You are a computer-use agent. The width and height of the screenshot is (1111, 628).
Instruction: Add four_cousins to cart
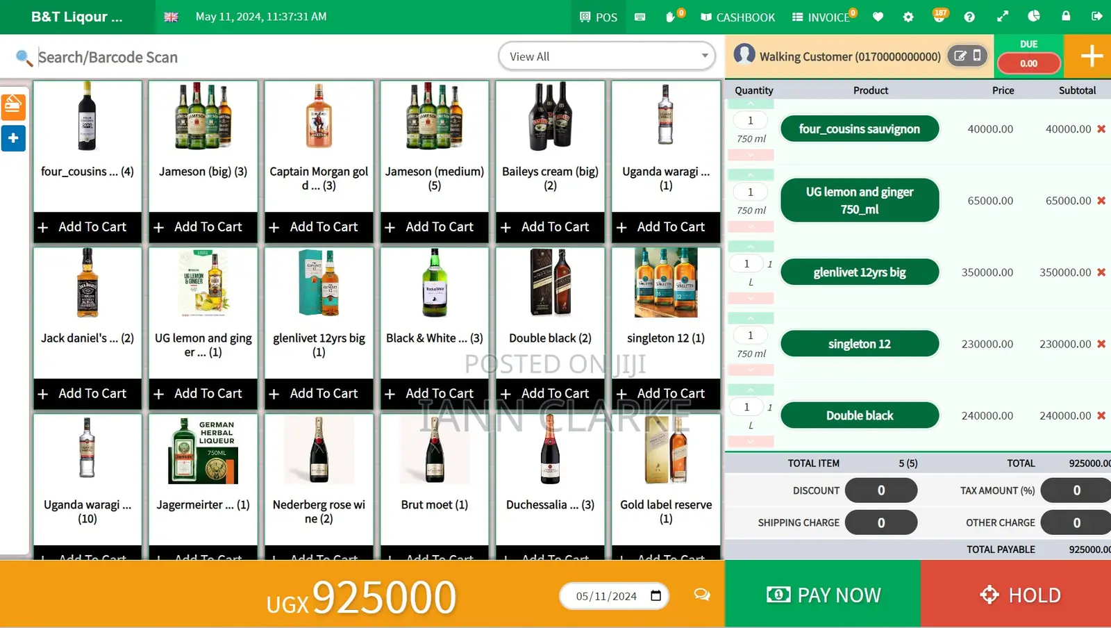pos(87,227)
